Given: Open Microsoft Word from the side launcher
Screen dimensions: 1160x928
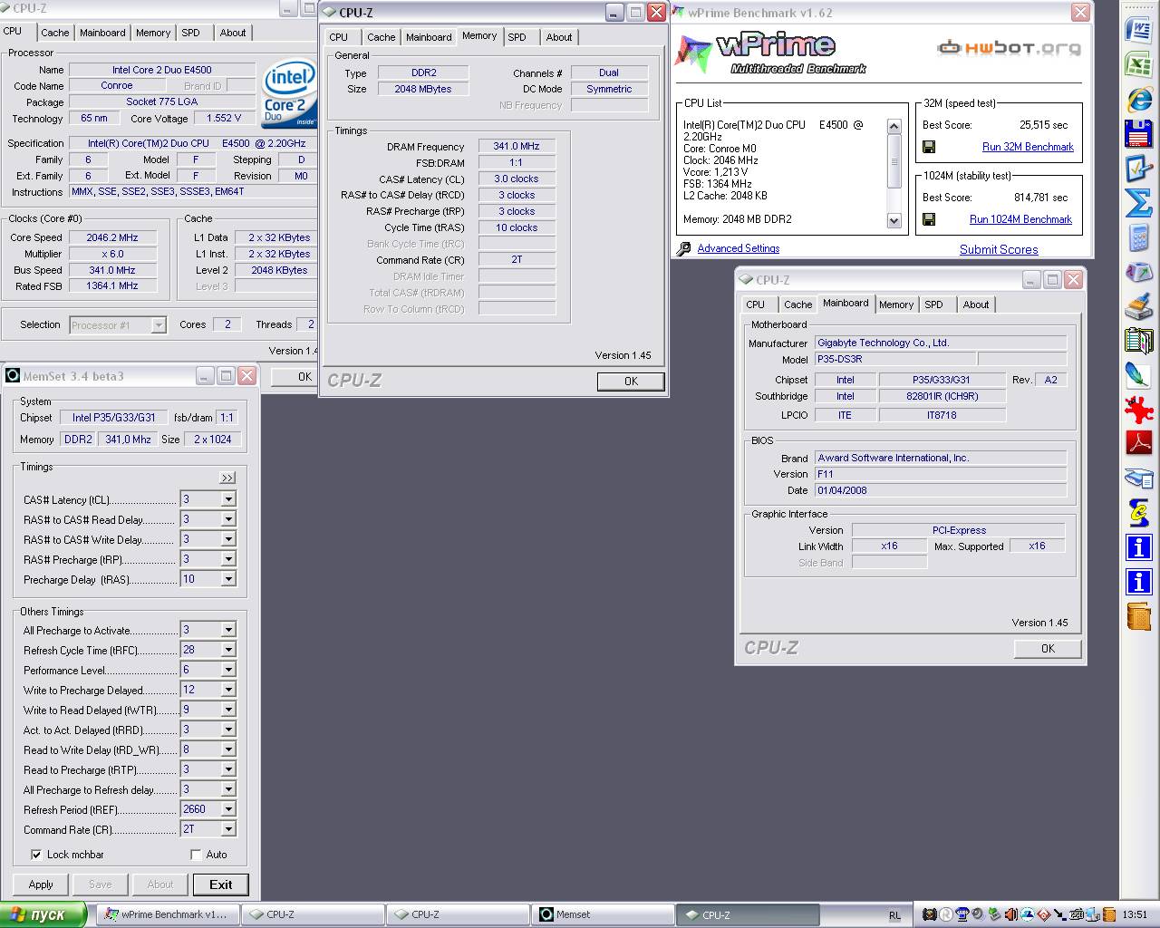Looking at the screenshot, I should coord(1138,28).
